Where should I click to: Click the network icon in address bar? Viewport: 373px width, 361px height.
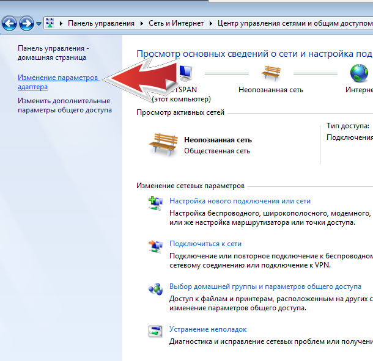pyautogui.click(x=50, y=23)
